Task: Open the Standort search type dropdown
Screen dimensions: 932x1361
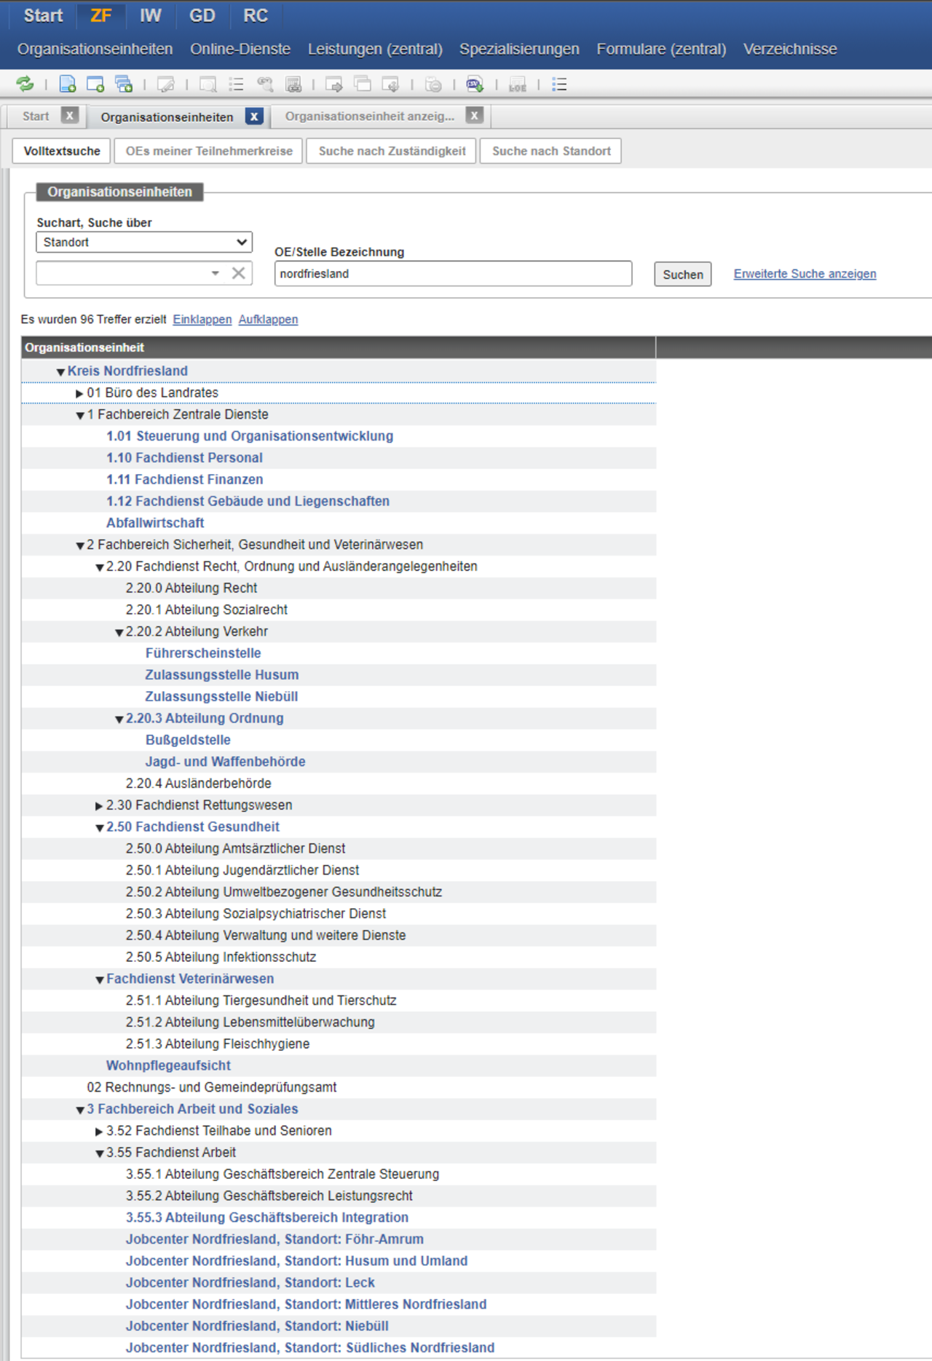Action: (144, 242)
